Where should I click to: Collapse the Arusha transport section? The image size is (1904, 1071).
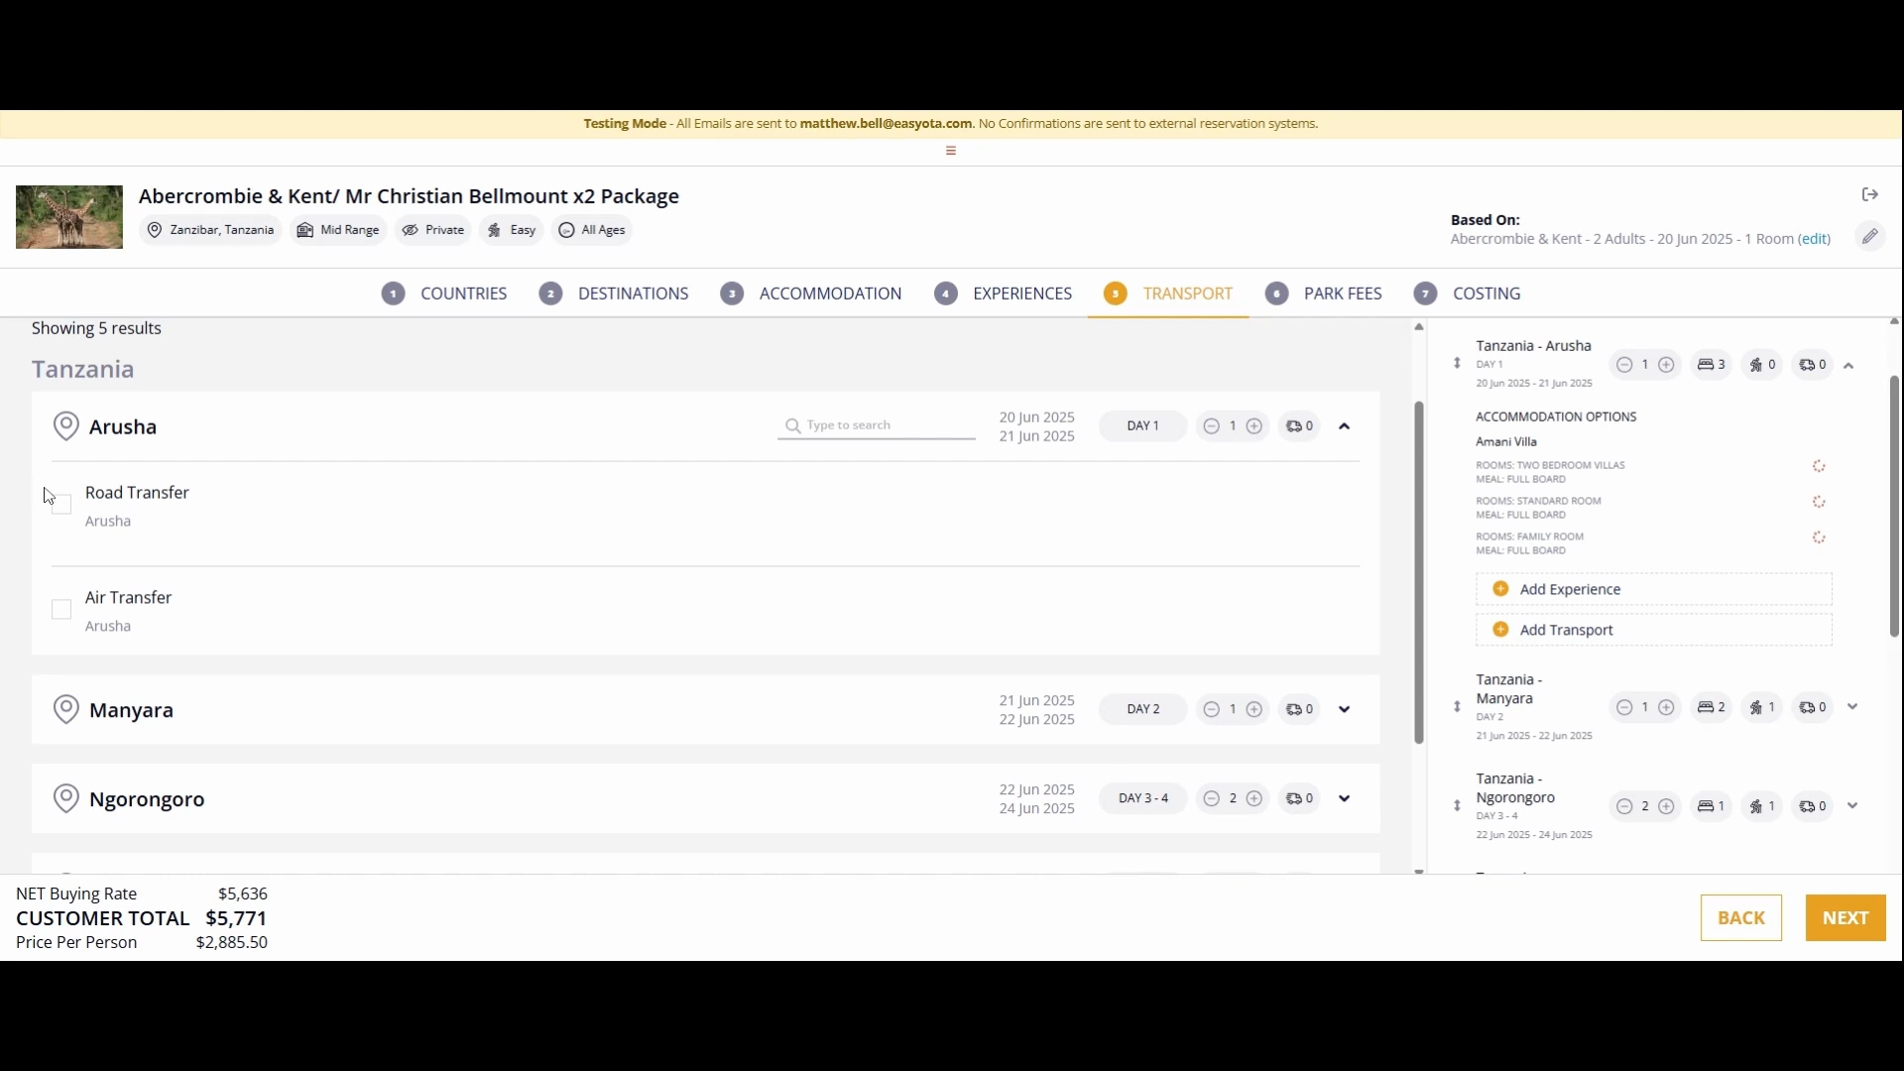point(1345,426)
